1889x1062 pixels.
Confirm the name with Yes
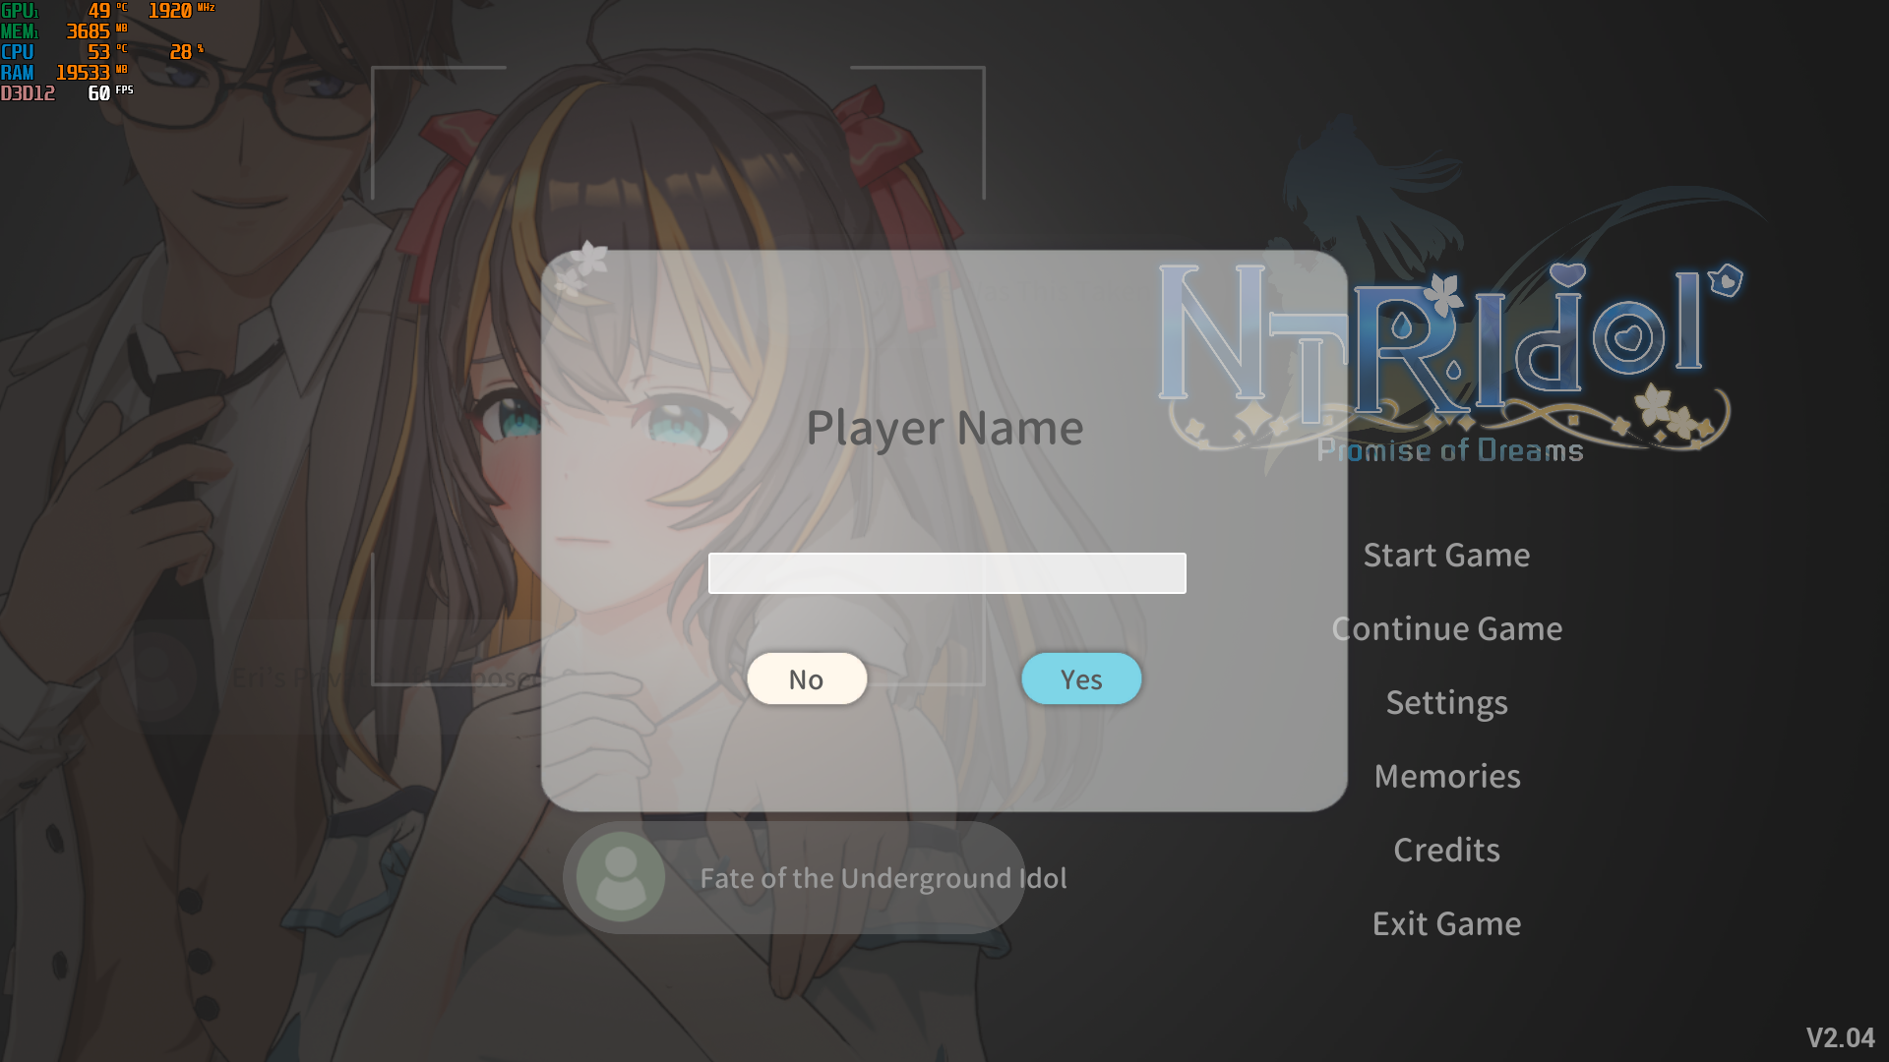pos(1081,679)
